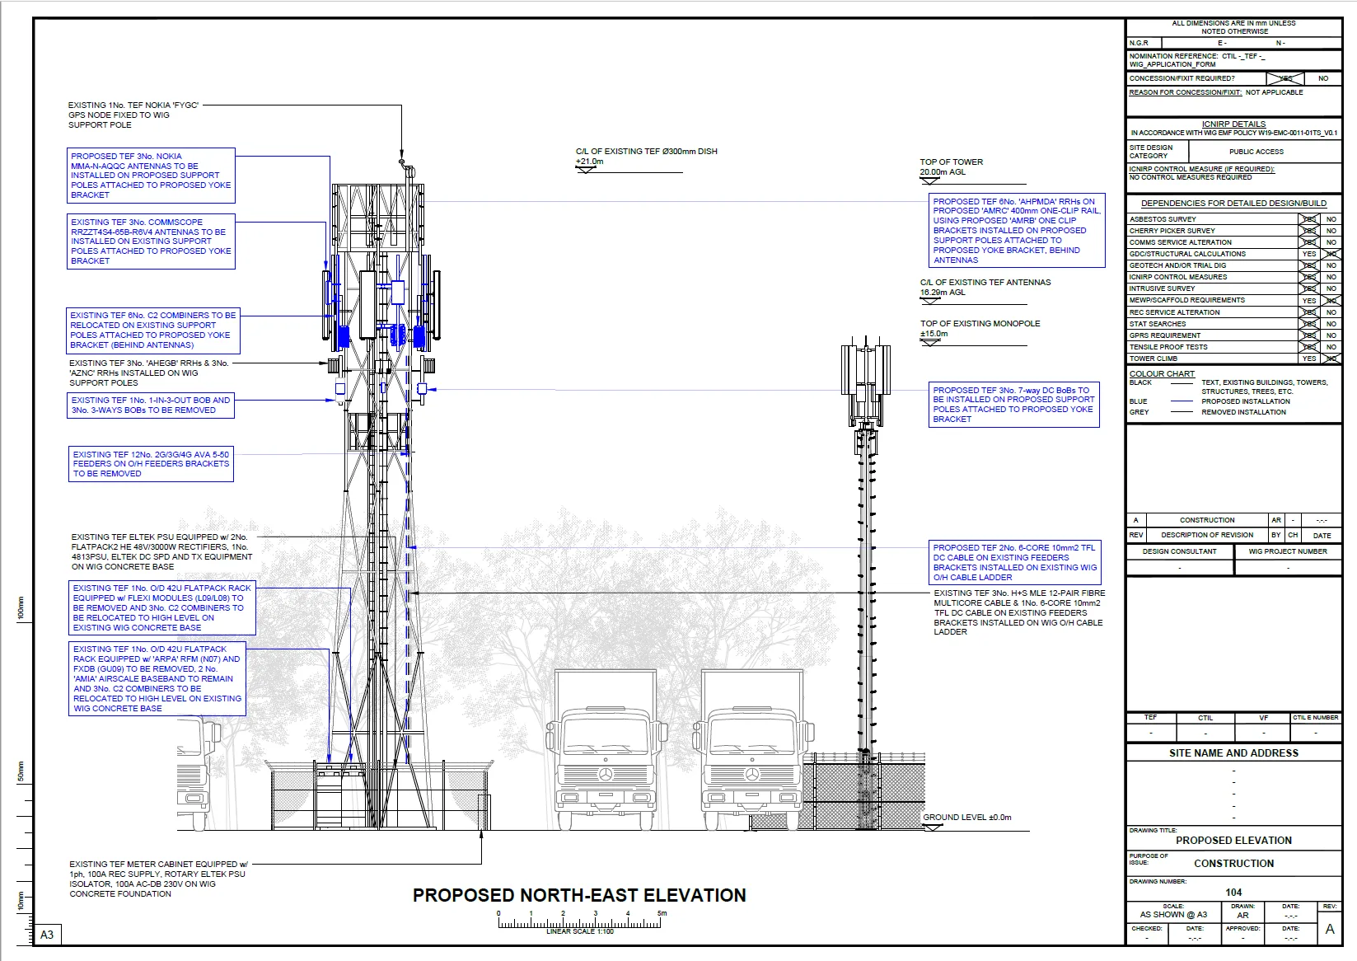Select the 12No. AVA 5-50 feeders note
Image resolution: width=1357 pixels, height=961 pixels.
tap(151, 464)
